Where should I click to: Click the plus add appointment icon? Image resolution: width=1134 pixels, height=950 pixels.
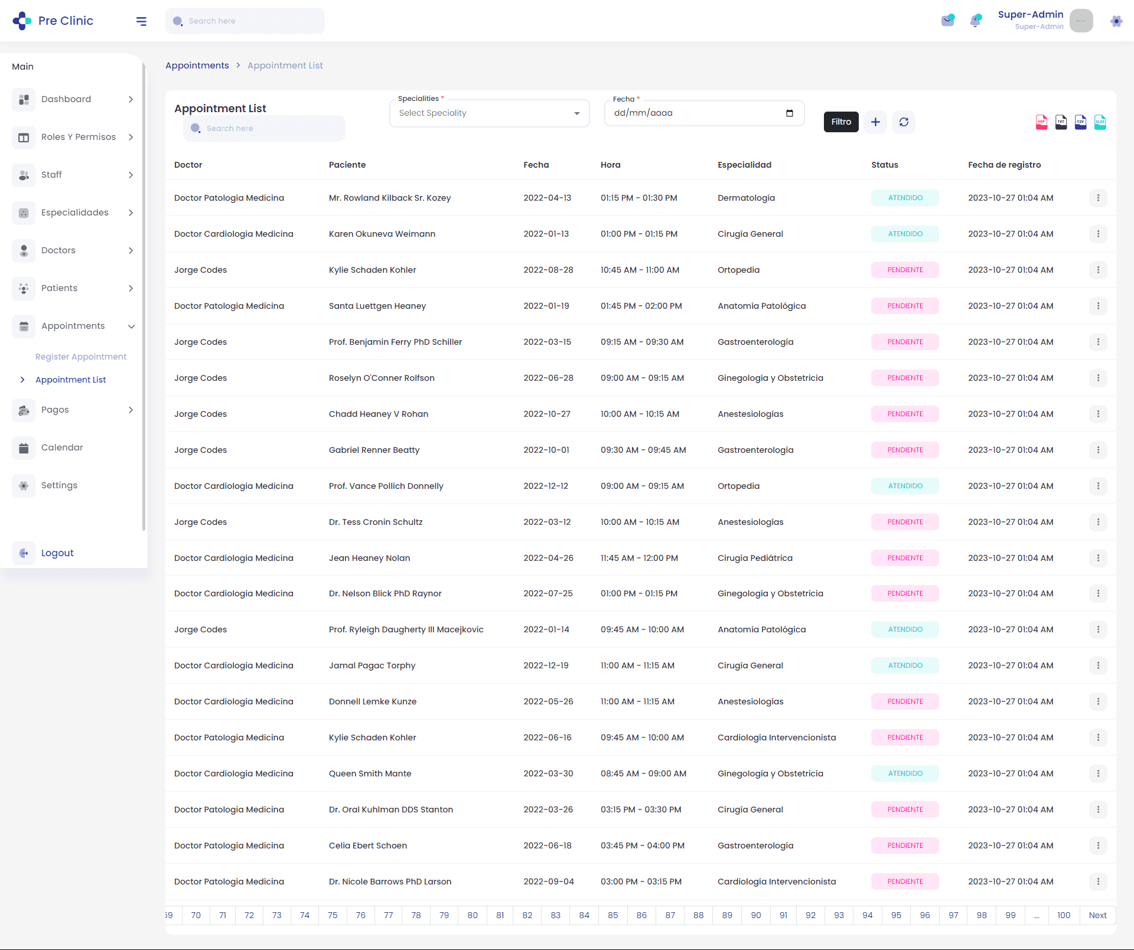point(875,122)
